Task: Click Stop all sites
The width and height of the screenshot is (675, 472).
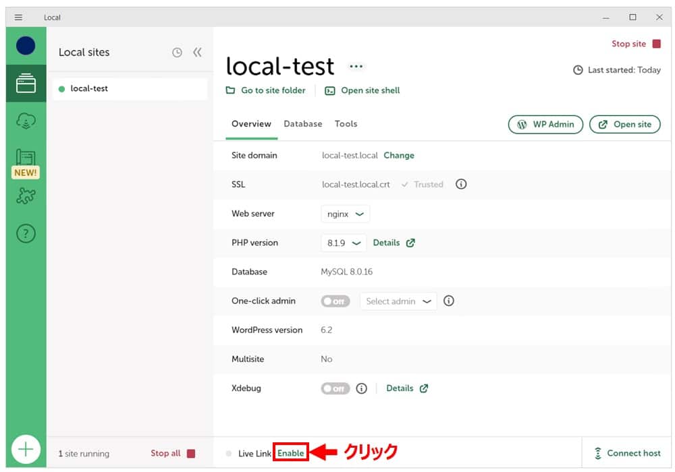Action: coord(173,453)
